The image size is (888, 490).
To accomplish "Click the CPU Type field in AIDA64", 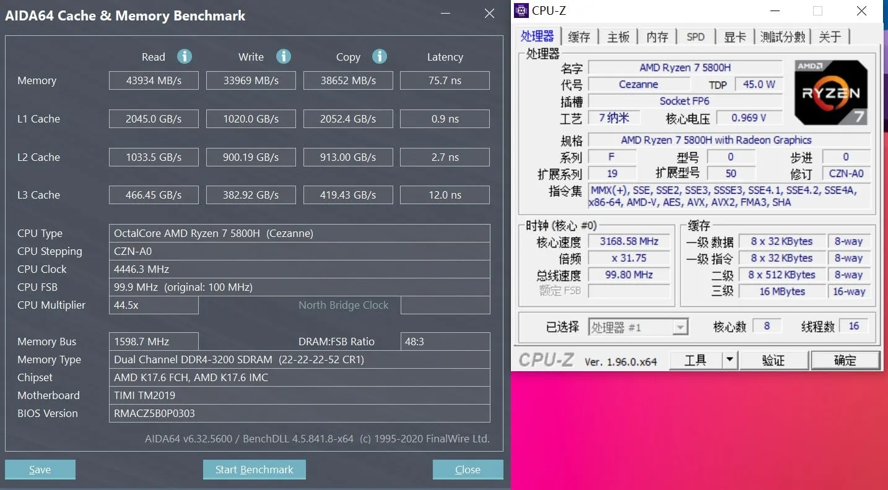I will tap(300, 233).
